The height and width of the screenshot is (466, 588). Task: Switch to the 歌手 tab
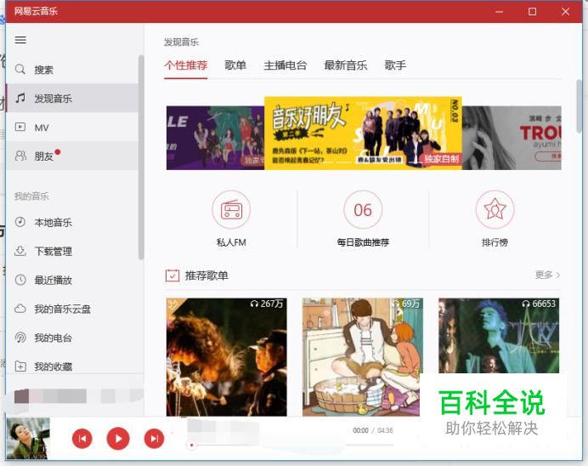click(395, 65)
